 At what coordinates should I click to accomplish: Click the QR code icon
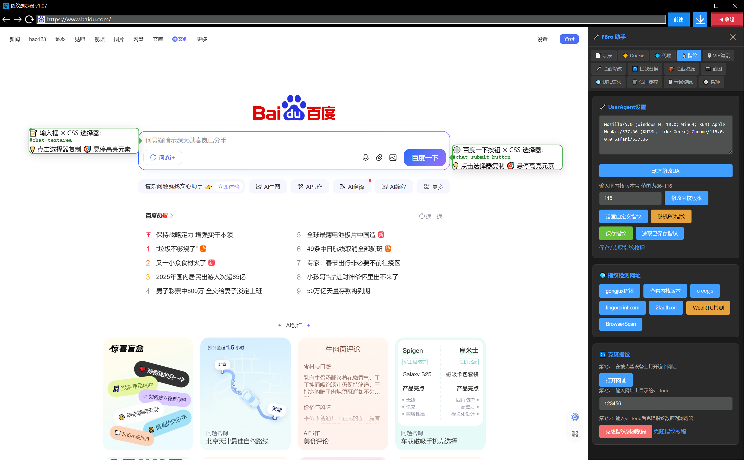tap(574, 434)
